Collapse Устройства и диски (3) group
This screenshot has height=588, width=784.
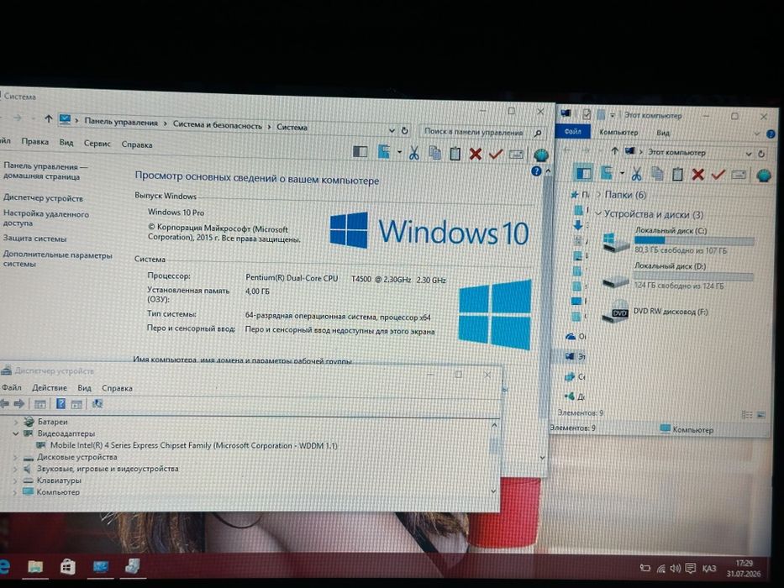(598, 213)
